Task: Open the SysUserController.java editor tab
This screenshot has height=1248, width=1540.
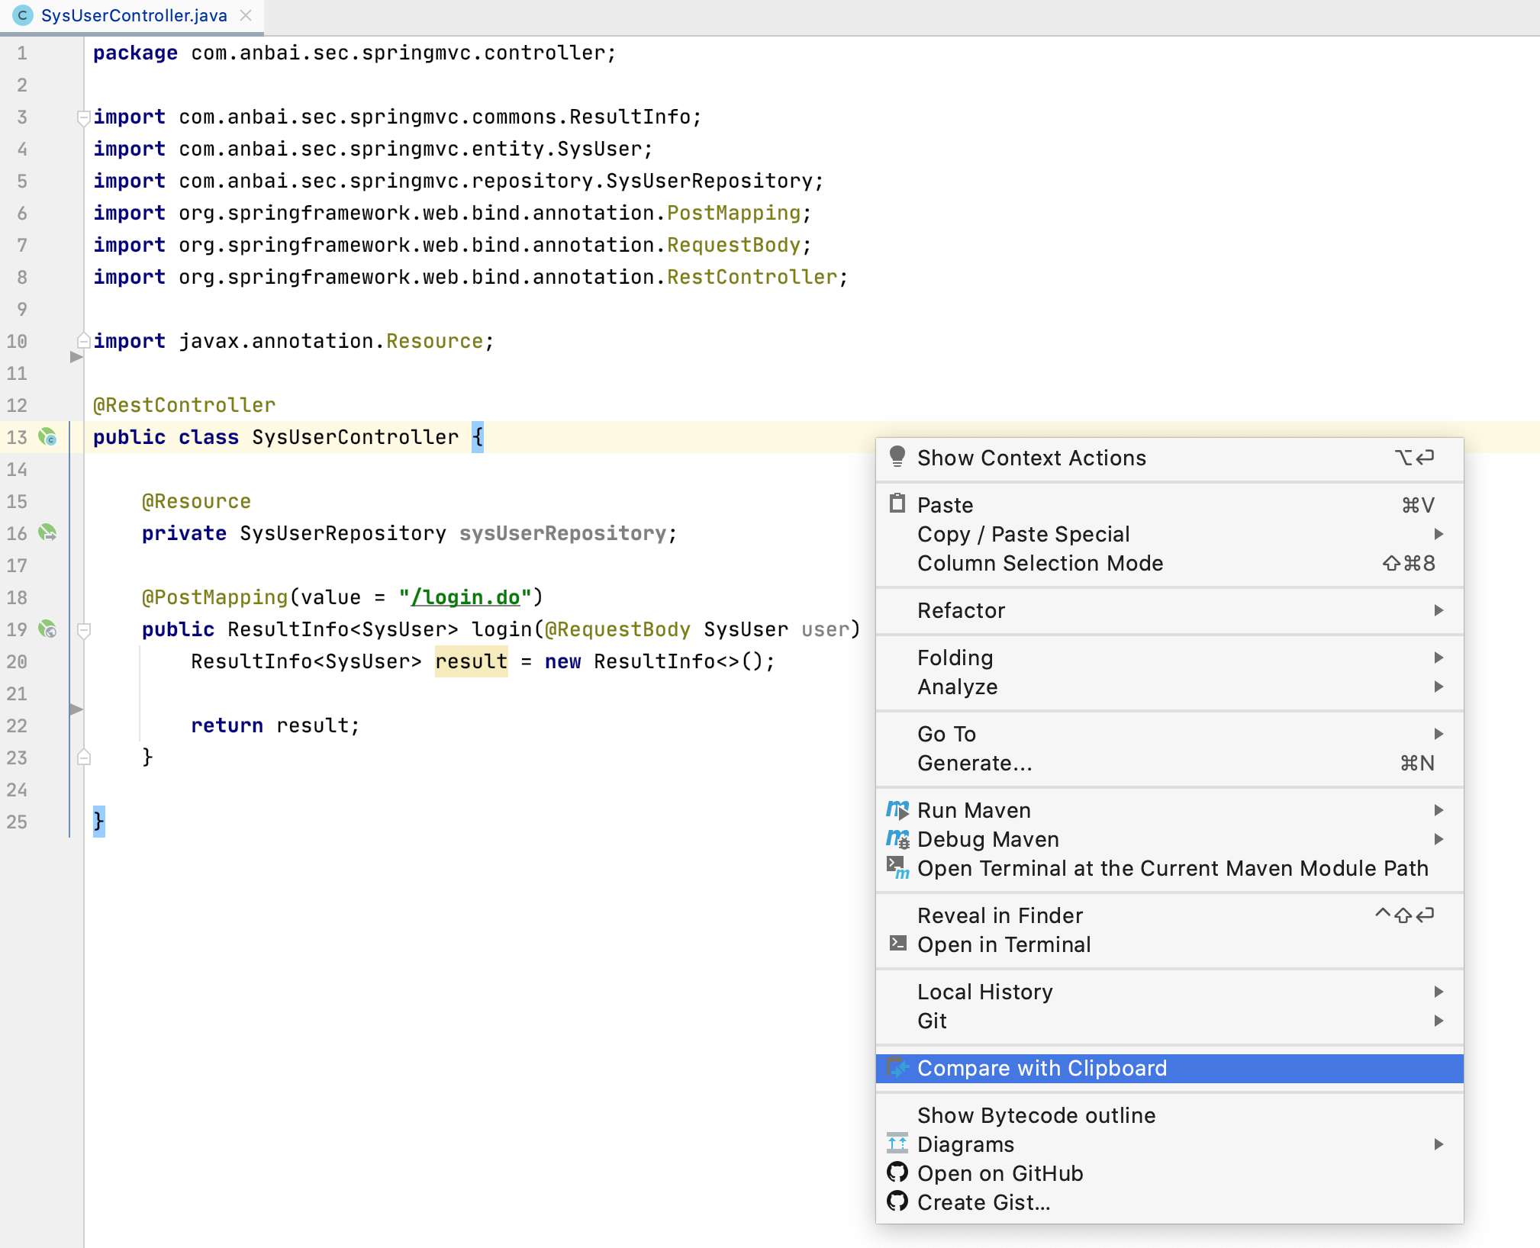Action: pos(134,15)
